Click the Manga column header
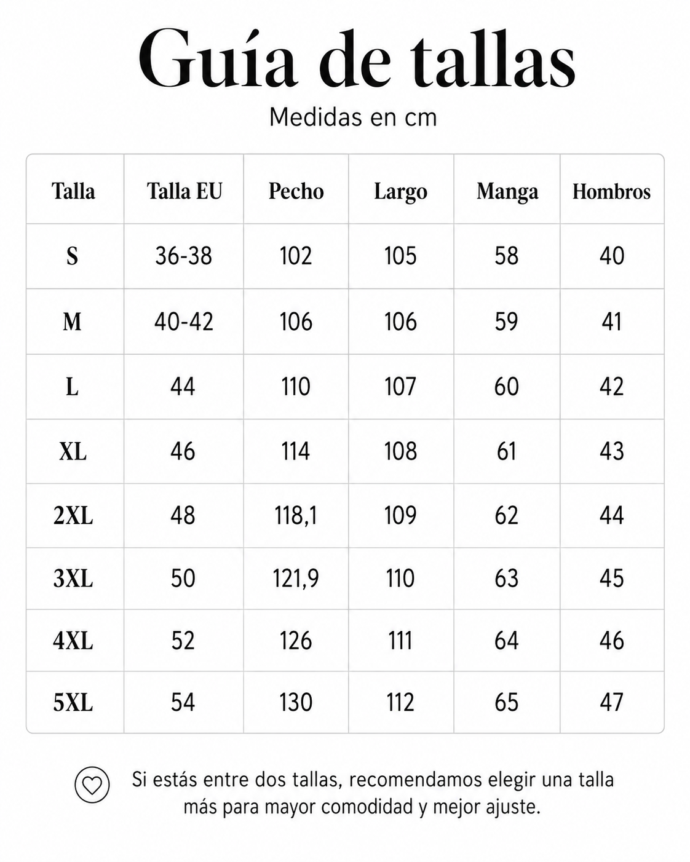Viewport: 690px width, 862px height. (507, 192)
